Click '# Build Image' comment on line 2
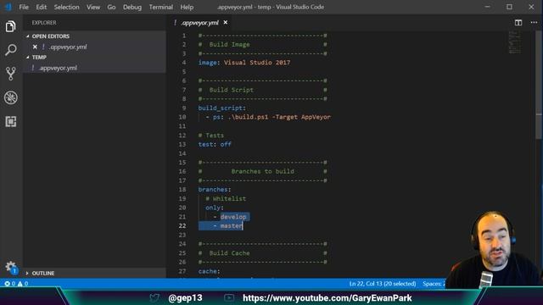Image resolution: width=543 pixels, height=305 pixels. [x=224, y=45]
